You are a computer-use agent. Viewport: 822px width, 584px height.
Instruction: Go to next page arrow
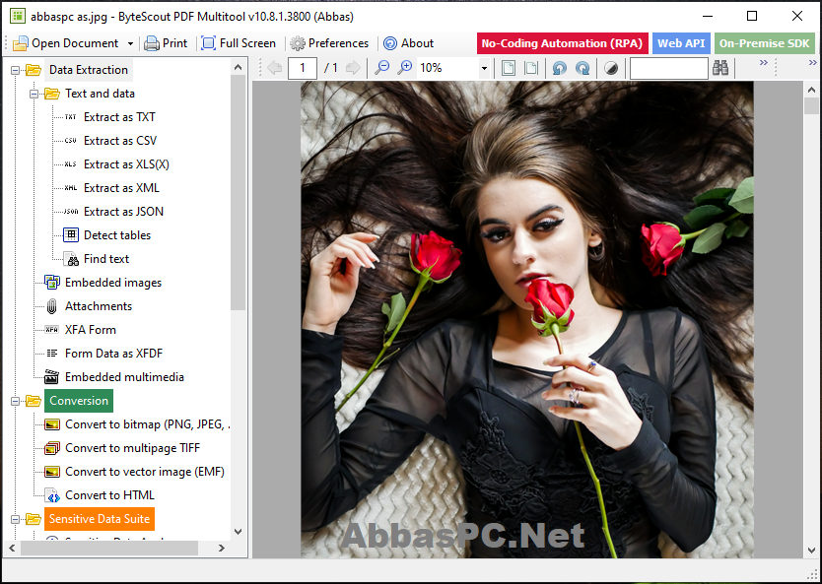coord(353,68)
